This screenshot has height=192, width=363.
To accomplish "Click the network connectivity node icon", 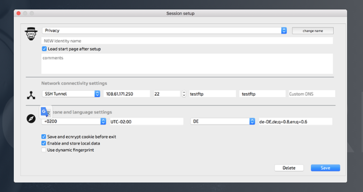I will [31, 95].
